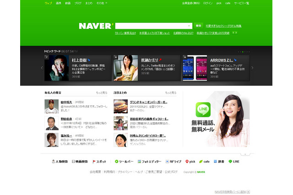This screenshot has height=195, width=293.
Task: Select the ウェブ search tab
Action: (48, 3)
